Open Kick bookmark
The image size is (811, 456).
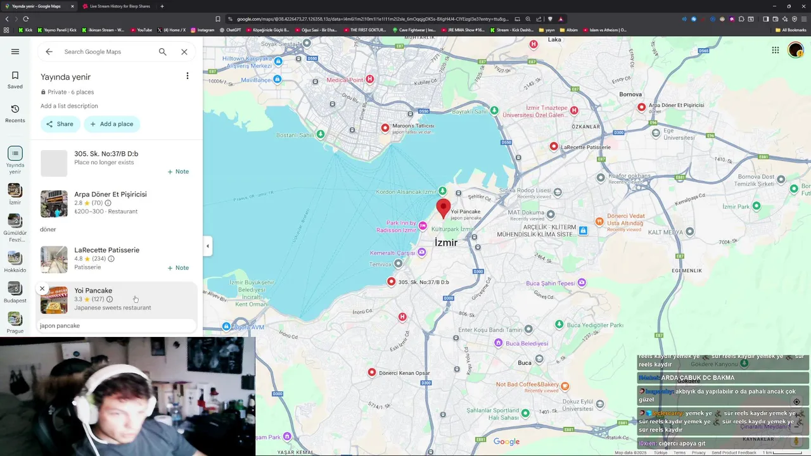coord(25,30)
